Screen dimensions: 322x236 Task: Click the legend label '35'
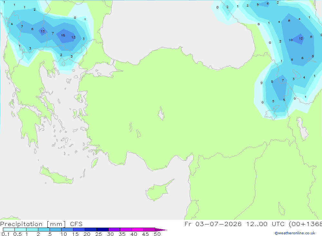[122, 234]
